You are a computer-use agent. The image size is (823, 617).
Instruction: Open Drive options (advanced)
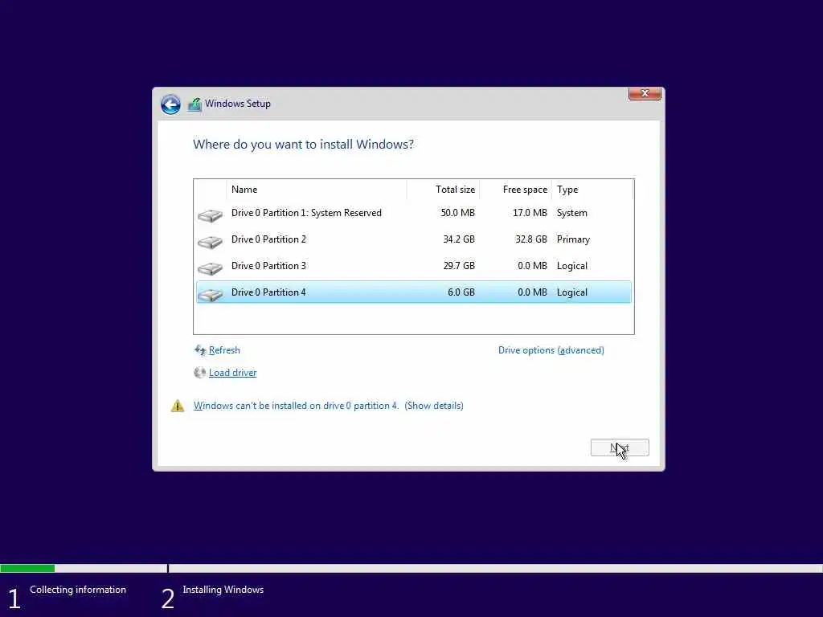551,350
